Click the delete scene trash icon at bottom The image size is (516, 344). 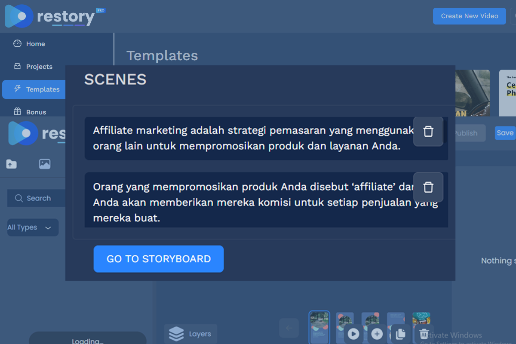(x=424, y=334)
